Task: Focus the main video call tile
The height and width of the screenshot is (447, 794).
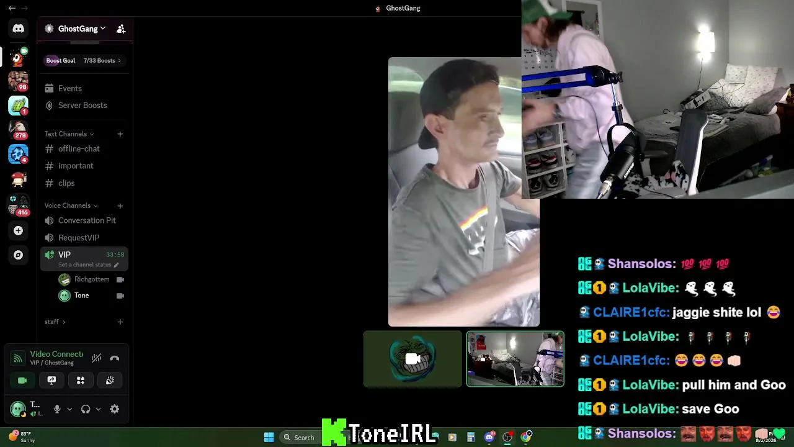Action: (x=464, y=192)
